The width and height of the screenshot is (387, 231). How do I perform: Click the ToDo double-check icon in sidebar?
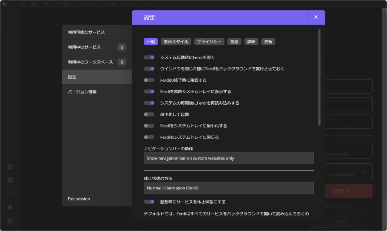click(x=10, y=194)
